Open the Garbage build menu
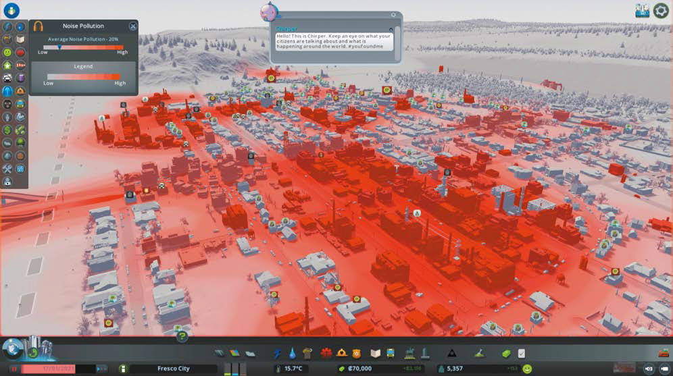This screenshot has height=376, width=673. pos(307,354)
